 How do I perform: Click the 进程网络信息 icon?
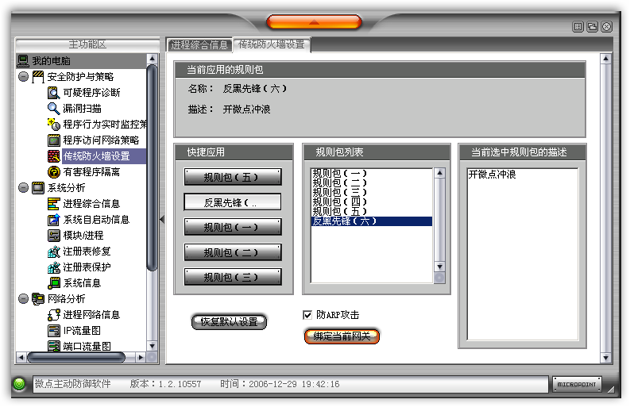(53, 315)
